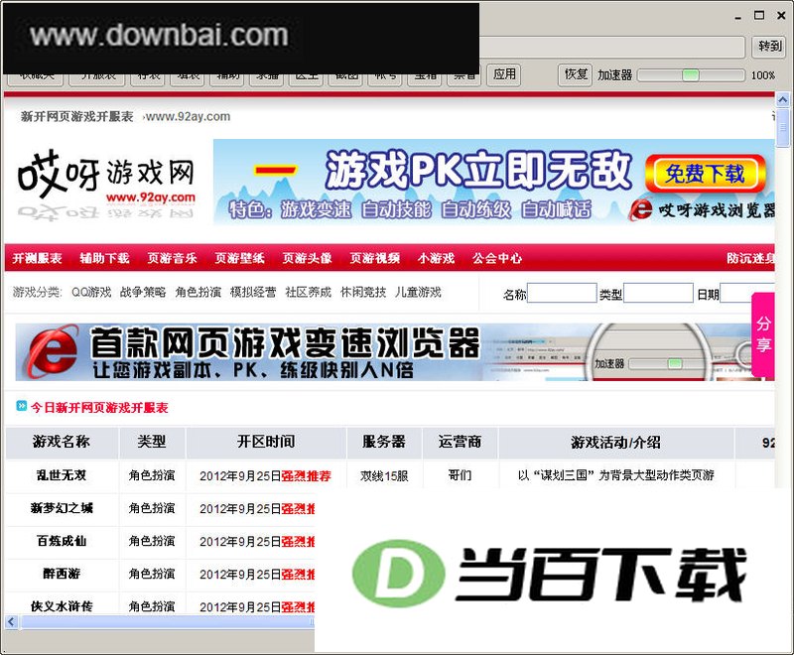Click the 游戏活动/介绍 column header

point(615,443)
